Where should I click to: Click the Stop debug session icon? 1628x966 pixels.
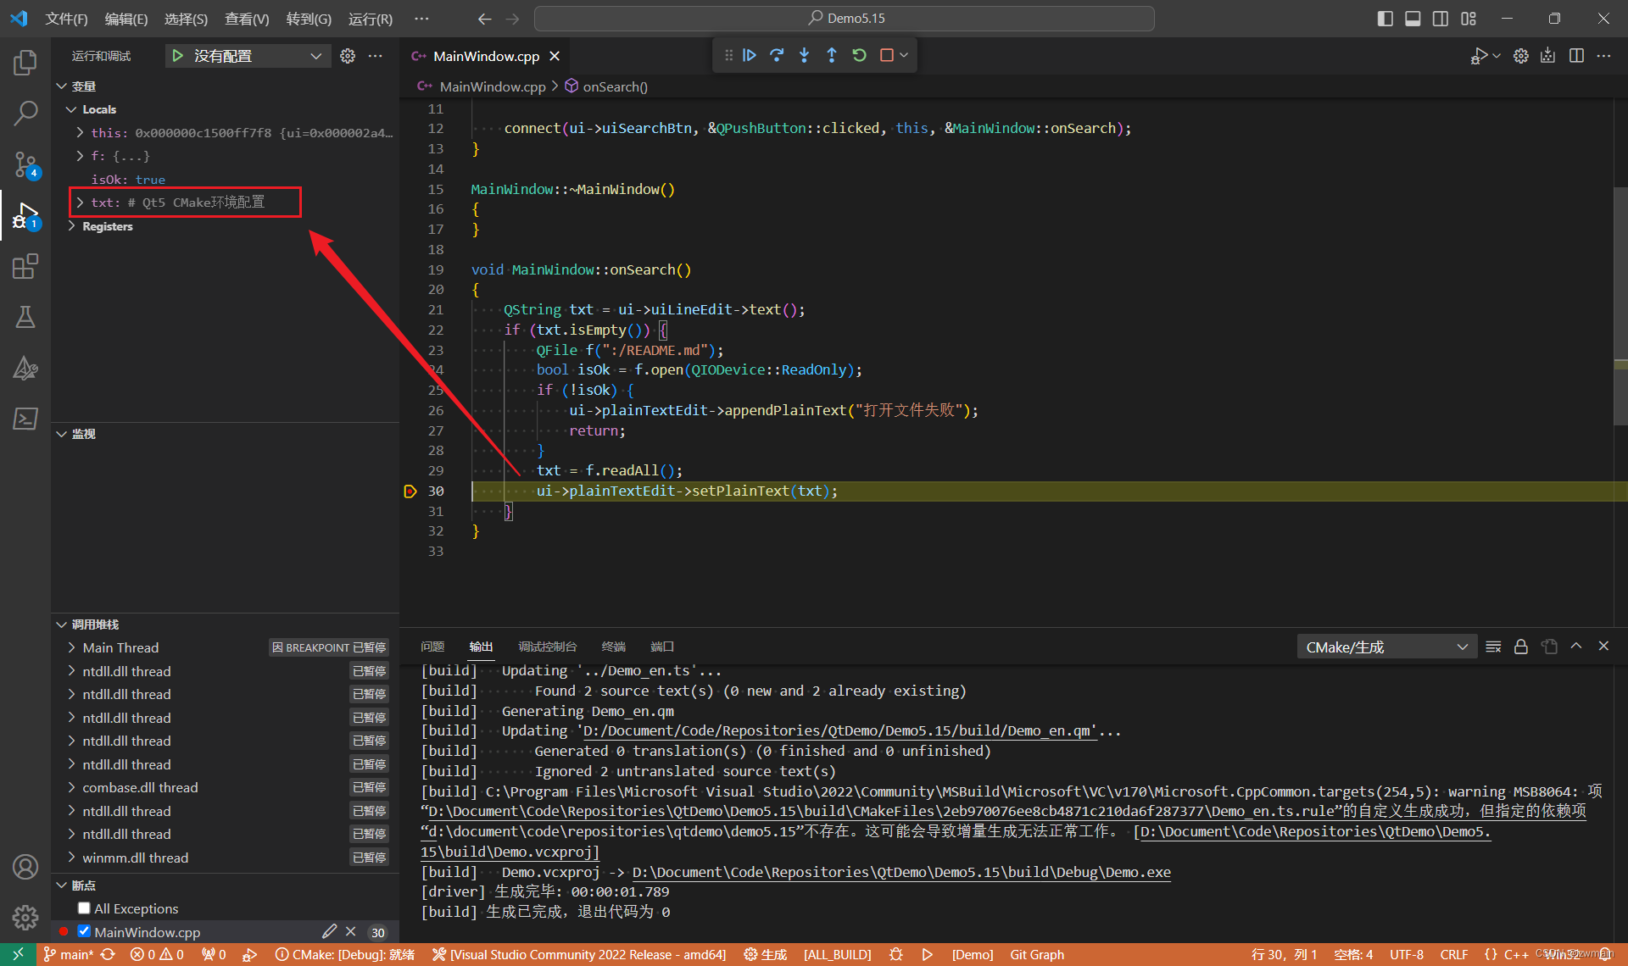[x=892, y=54]
